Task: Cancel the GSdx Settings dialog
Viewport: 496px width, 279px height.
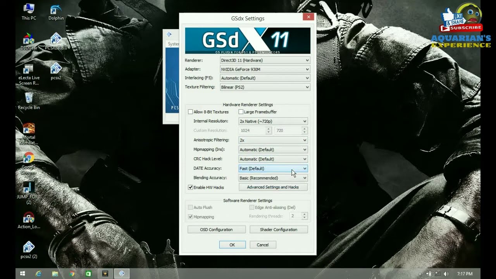Action: point(263,245)
